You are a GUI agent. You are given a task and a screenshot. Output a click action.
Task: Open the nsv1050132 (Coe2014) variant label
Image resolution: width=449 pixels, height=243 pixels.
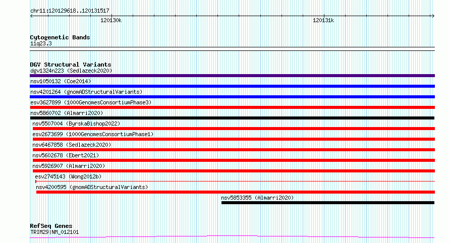[61, 81]
